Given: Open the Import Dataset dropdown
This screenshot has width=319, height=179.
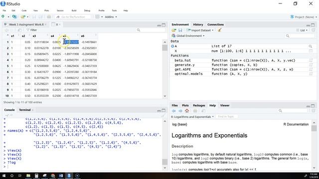Looking at the screenshot, I should click(x=200, y=30).
